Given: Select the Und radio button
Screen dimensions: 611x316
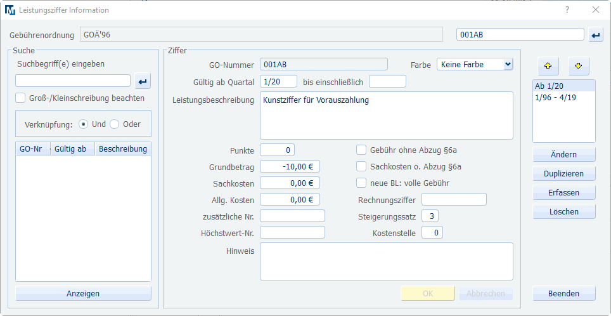Looking at the screenshot, I should tap(83, 124).
